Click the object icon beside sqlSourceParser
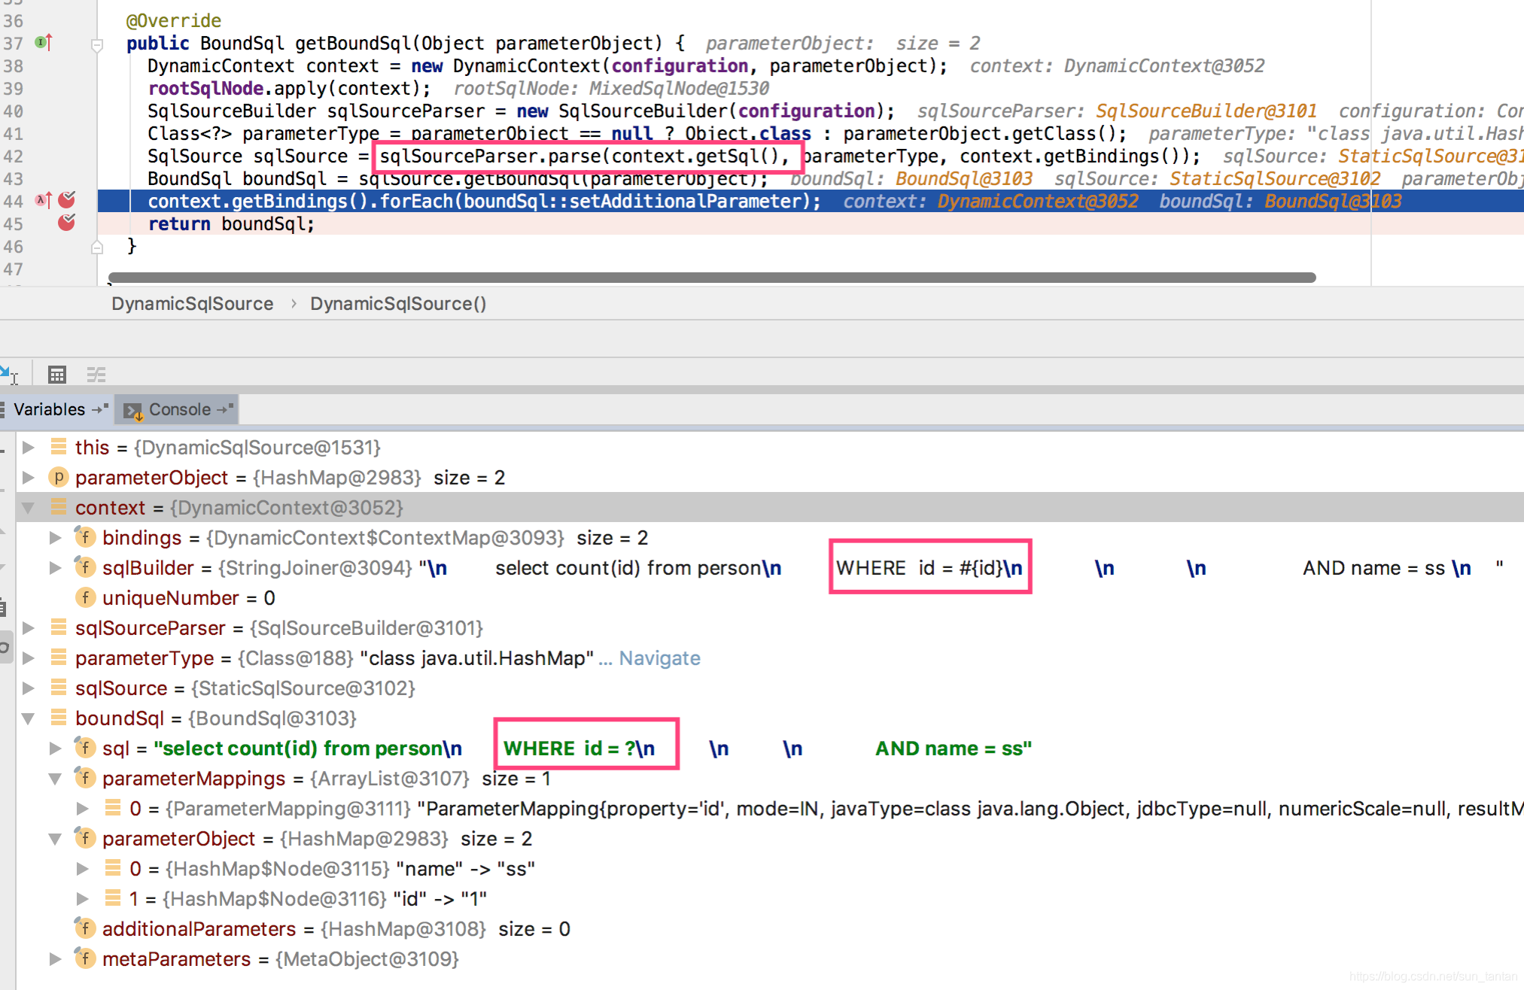The height and width of the screenshot is (990, 1524). click(58, 627)
